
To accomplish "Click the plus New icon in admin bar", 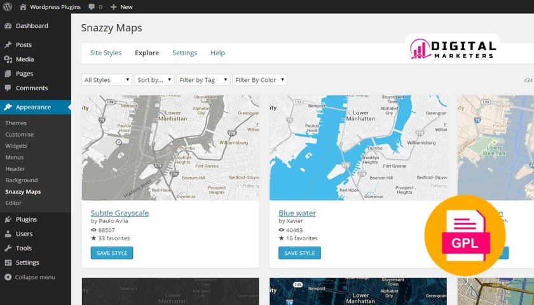I will (x=113, y=7).
